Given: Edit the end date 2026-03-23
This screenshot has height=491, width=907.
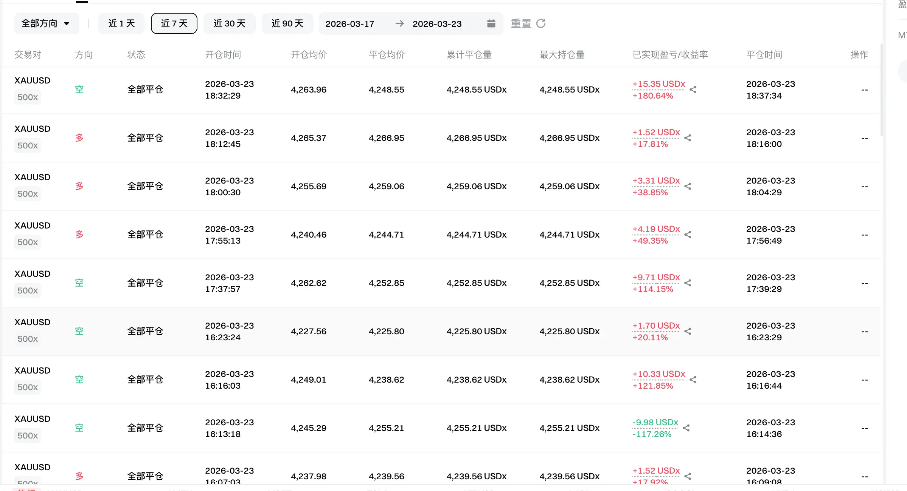Looking at the screenshot, I should click(437, 24).
